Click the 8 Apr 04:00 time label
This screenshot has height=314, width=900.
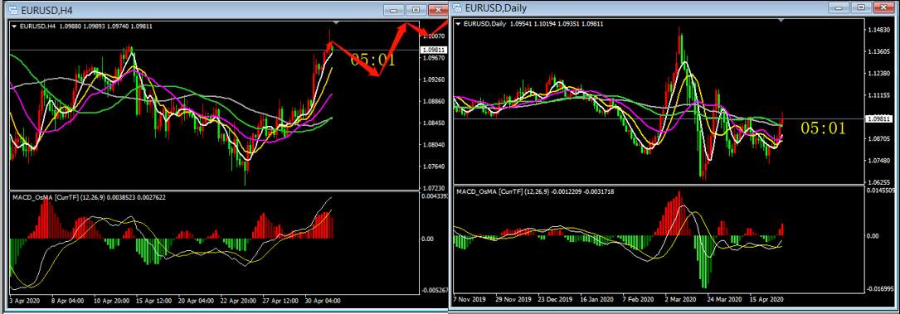68,300
